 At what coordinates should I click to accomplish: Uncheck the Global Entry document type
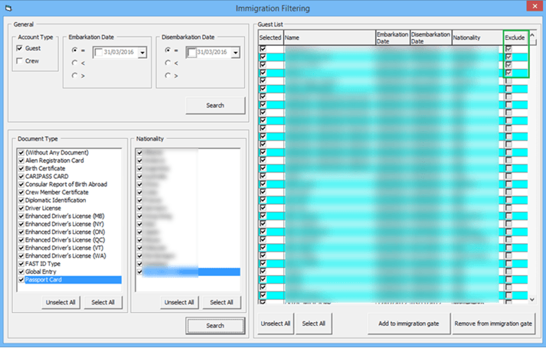click(21, 272)
